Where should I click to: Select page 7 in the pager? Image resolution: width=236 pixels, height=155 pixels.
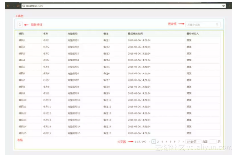tap(179, 142)
